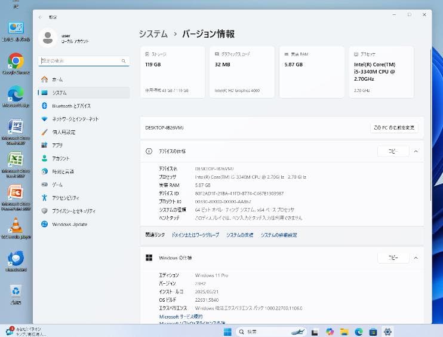The image size is (443, 337).
Task: Open Microsoft Edge from the taskbar
Action: (359, 332)
